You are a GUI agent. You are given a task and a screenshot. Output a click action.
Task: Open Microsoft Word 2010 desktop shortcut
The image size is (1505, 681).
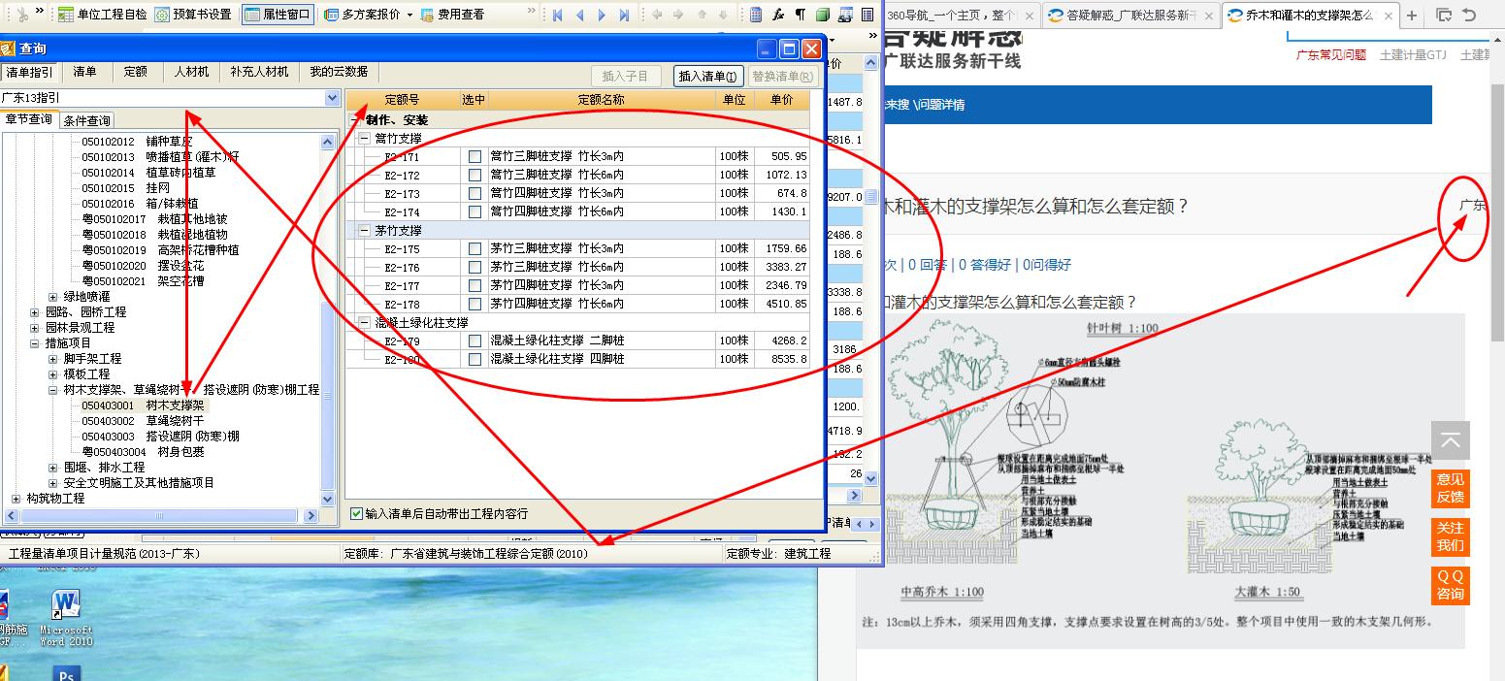[x=66, y=617]
